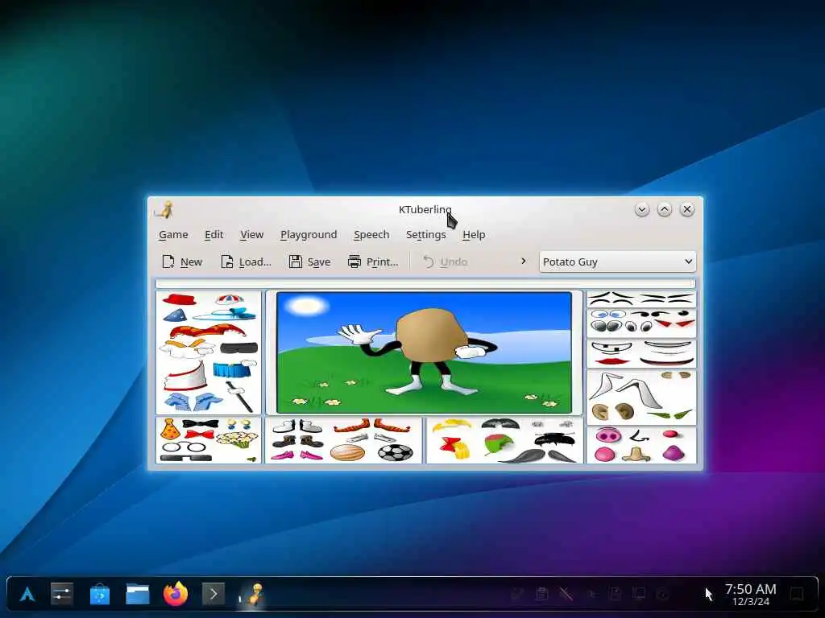This screenshot has height=618, width=825.
Task: Pick the black bow tie
Action: [200, 423]
